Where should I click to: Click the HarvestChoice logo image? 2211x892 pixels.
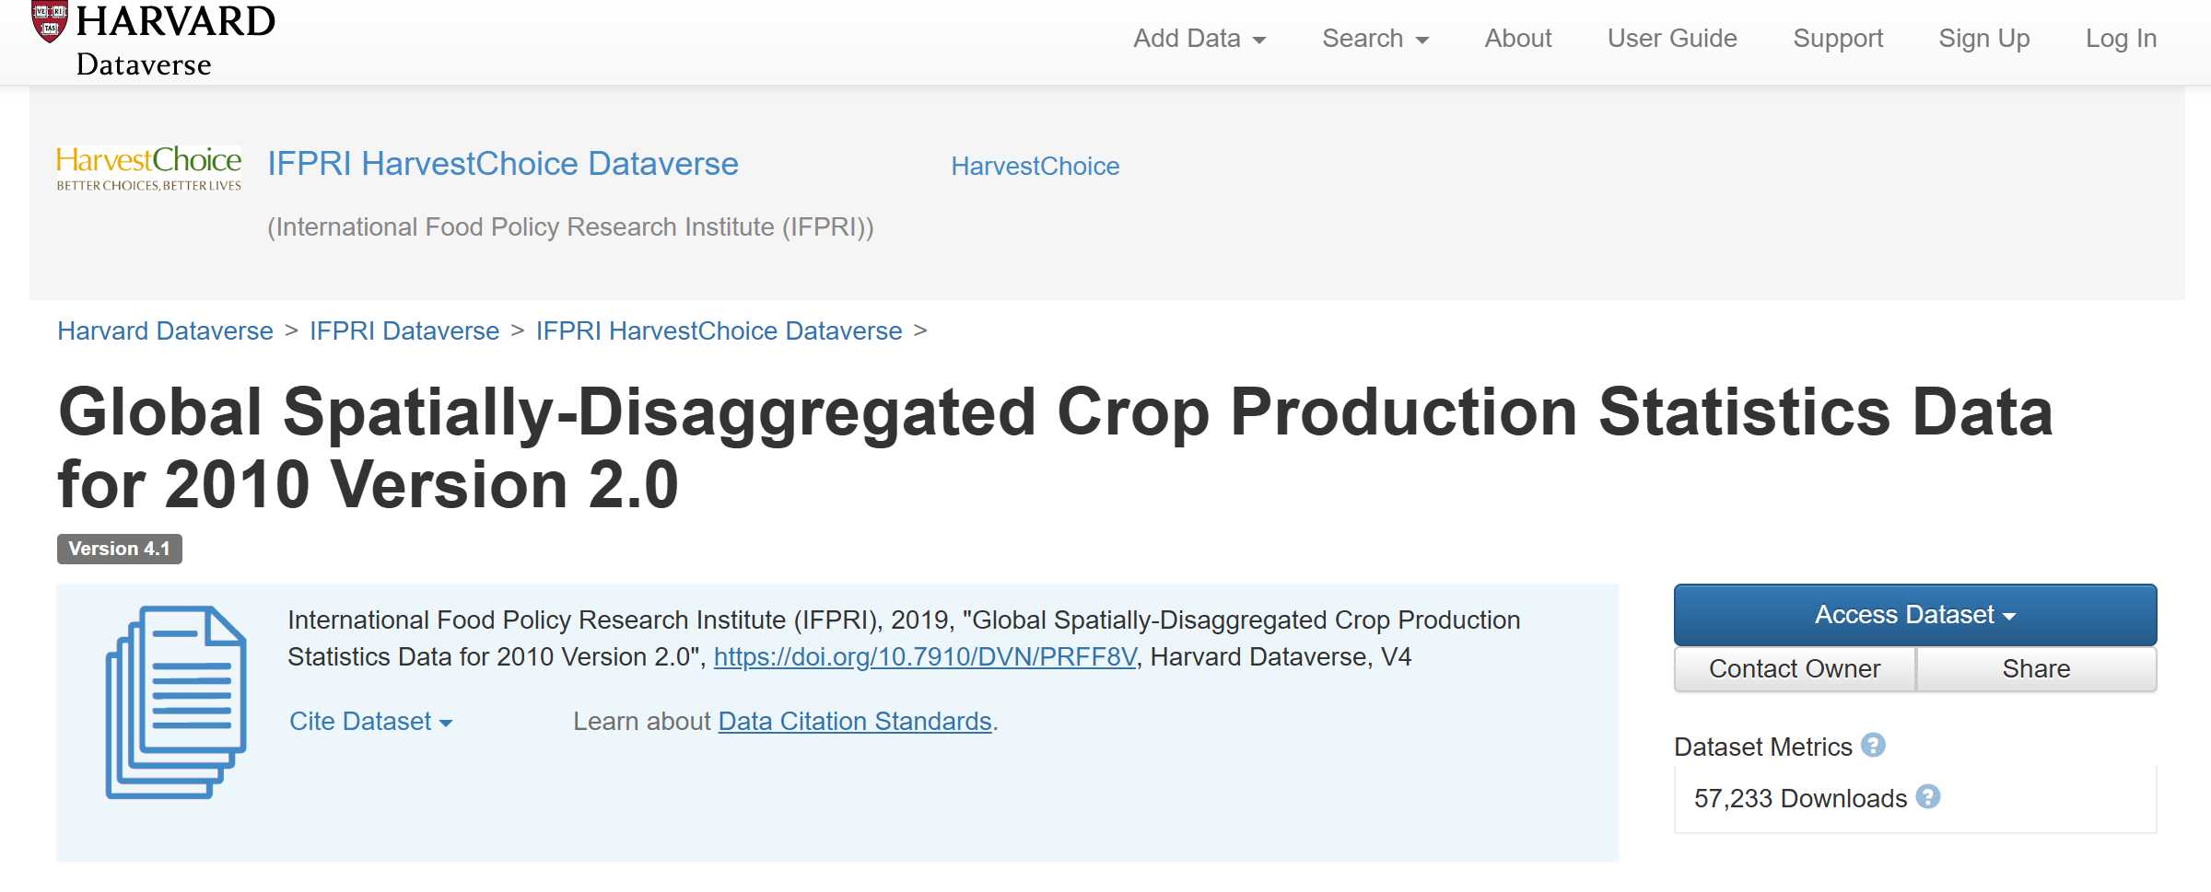click(148, 168)
